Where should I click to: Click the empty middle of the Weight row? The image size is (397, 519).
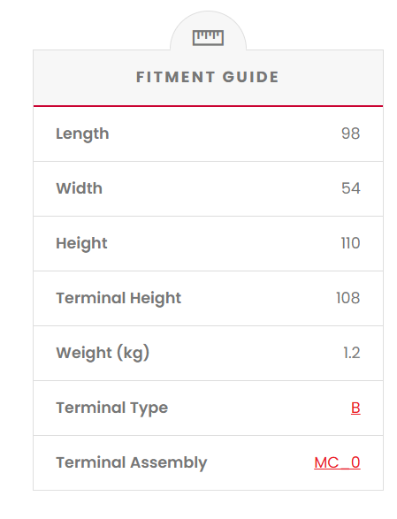click(x=245, y=353)
